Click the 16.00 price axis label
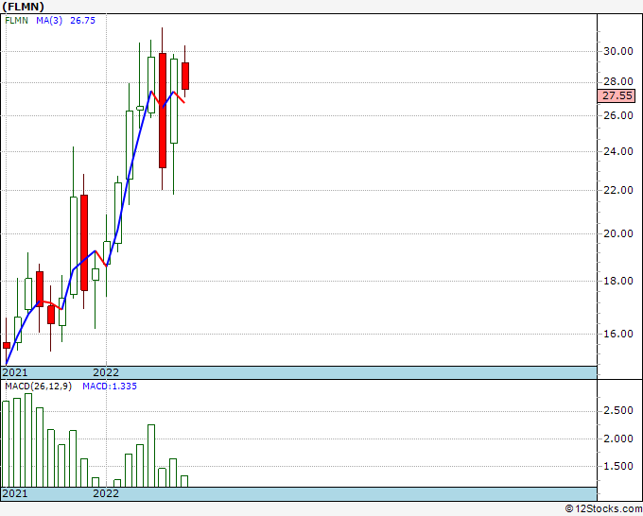The width and height of the screenshot is (643, 516). [x=618, y=334]
